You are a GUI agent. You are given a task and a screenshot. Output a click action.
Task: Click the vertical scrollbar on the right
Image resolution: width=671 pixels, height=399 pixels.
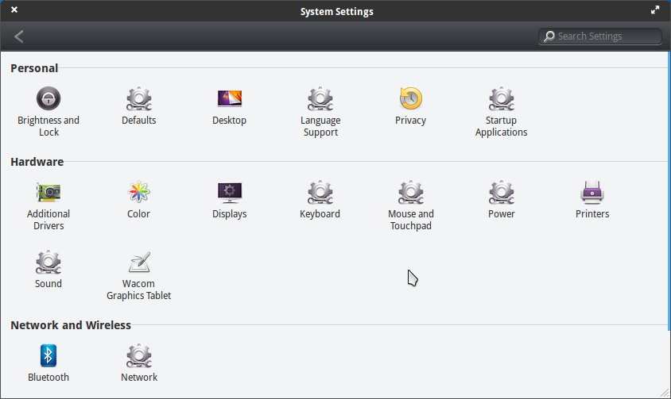(668, 190)
